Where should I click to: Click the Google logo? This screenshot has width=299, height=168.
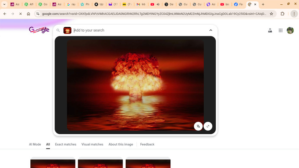[39, 30]
